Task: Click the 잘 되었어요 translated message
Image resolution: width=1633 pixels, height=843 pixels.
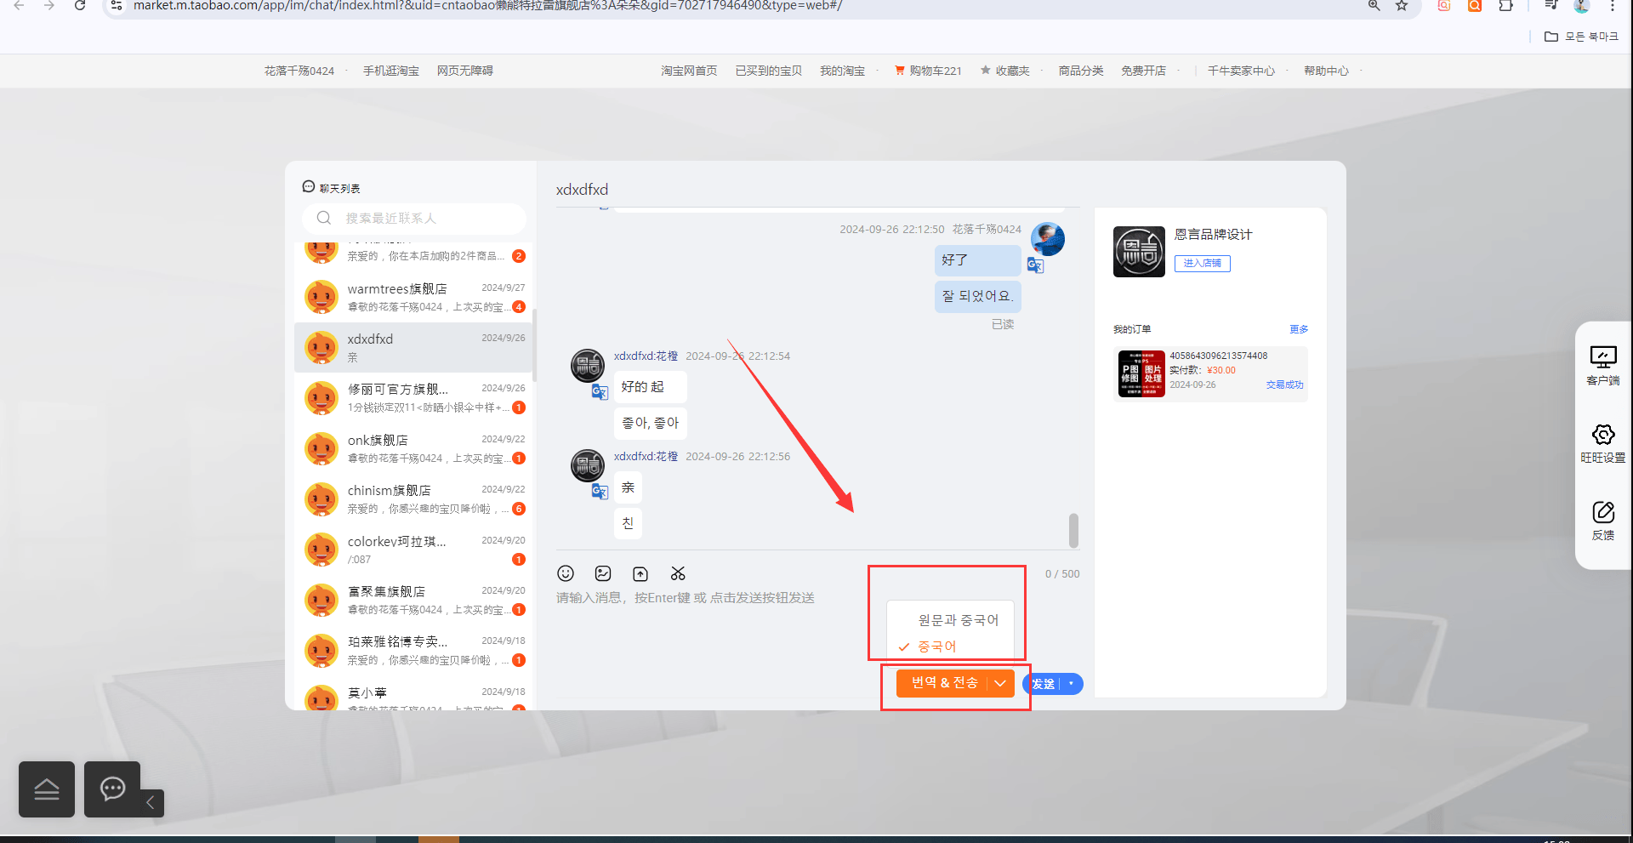Action: (x=977, y=296)
